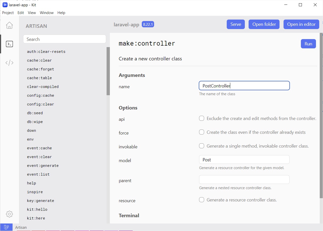Select cache:clear command
Image resolution: width=323 pixels, height=231 pixels.
point(39,60)
